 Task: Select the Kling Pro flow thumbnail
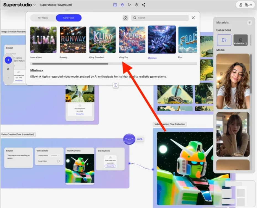132,40
